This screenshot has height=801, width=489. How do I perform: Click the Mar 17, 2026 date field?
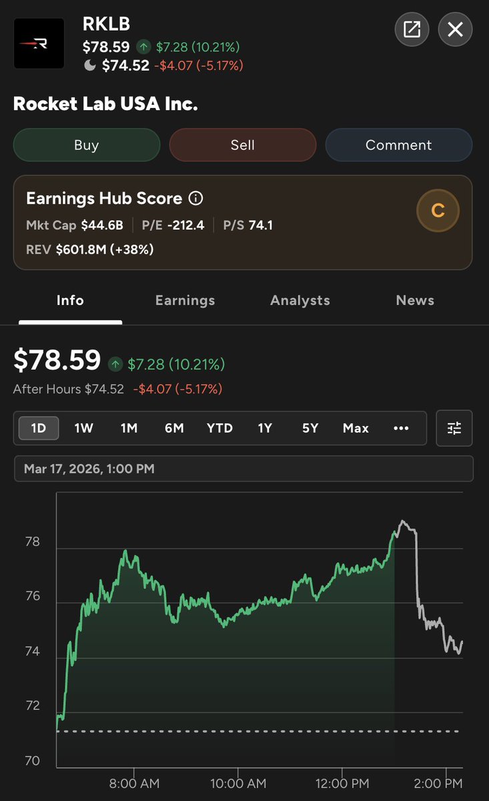coord(243,469)
